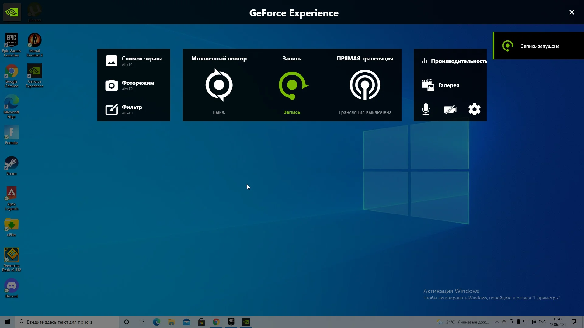Open the Windows Start menu

pyautogui.click(x=7, y=322)
